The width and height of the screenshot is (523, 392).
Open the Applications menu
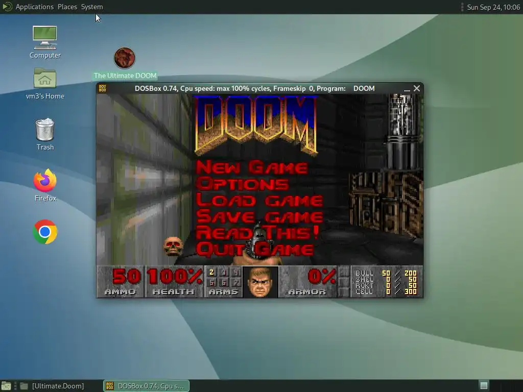34,7
